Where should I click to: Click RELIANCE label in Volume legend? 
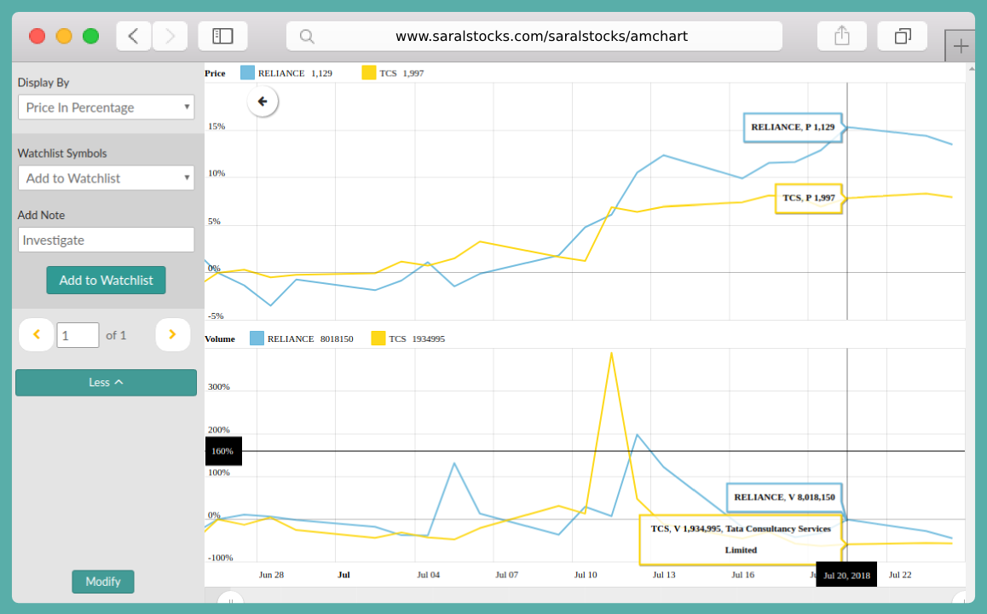(x=290, y=339)
